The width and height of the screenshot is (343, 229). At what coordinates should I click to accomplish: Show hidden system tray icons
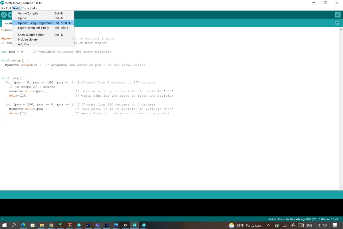click(x=269, y=226)
